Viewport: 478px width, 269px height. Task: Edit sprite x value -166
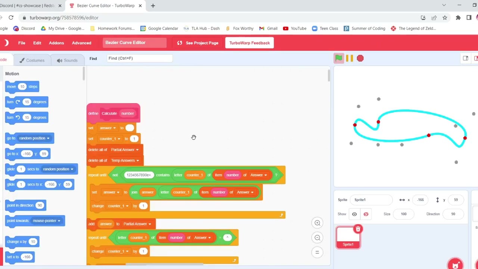pos(420,200)
